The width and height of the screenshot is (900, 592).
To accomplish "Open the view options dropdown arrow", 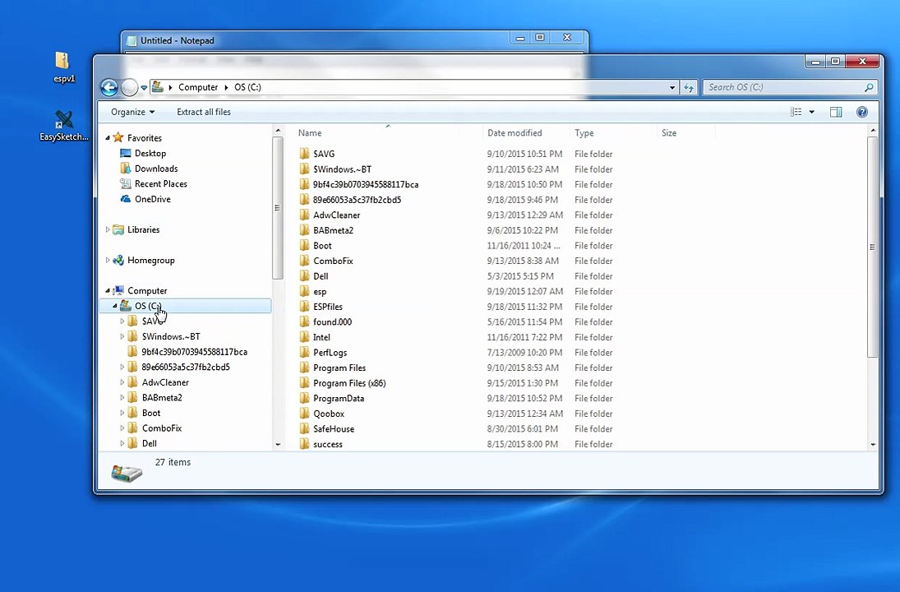I will pyautogui.click(x=811, y=112).
